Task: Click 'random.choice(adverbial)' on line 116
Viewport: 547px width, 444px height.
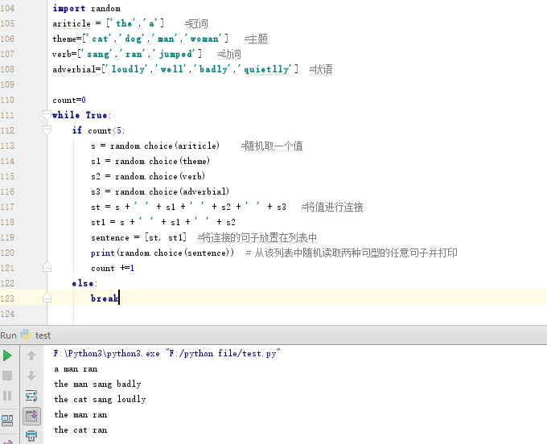Action: pos(172,191)
